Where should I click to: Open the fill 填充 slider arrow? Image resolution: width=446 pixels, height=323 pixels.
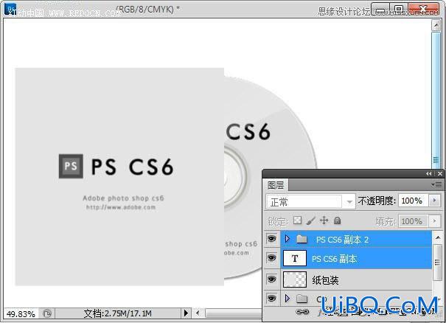tap(434, 220)
